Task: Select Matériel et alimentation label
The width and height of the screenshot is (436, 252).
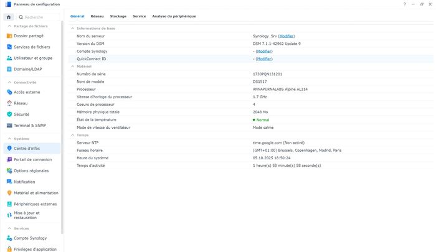Action: point(36,193)
